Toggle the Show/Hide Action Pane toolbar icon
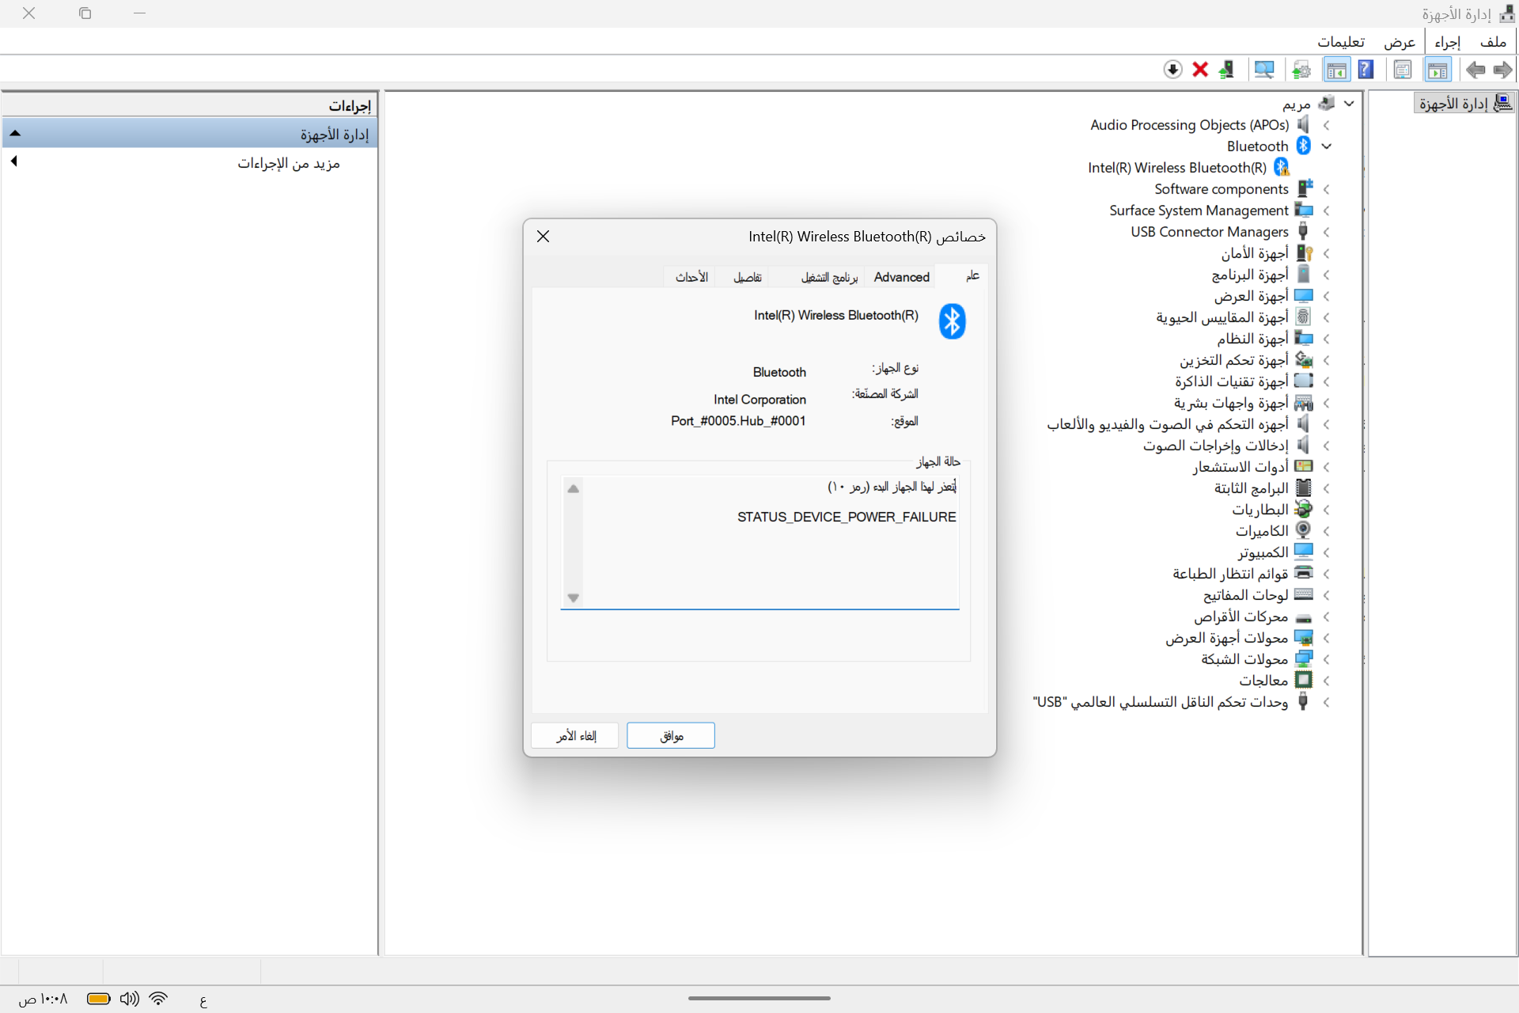 [x=1337, y=70]
